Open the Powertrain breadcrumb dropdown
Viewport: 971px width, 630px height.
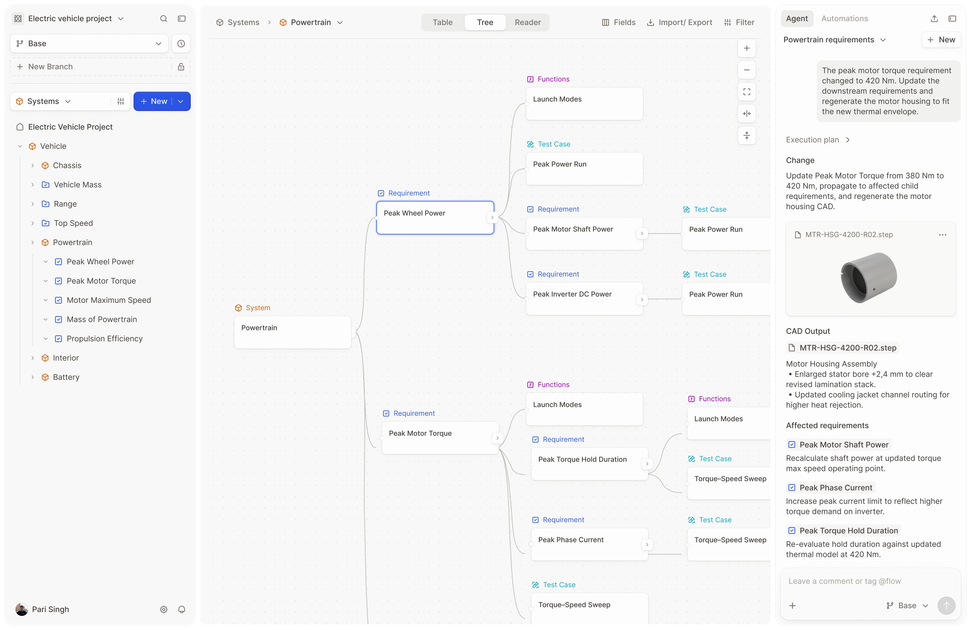(x=340, y=22)
